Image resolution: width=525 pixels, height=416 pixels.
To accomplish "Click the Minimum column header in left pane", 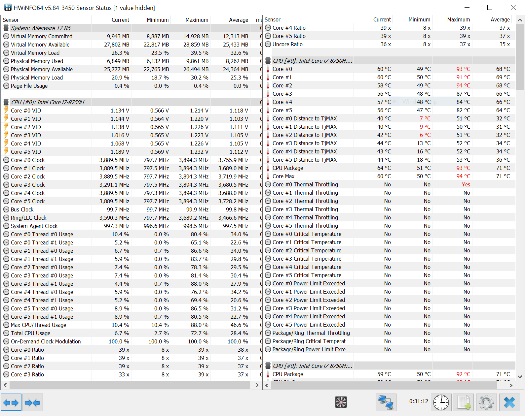I will coord(151,20).
